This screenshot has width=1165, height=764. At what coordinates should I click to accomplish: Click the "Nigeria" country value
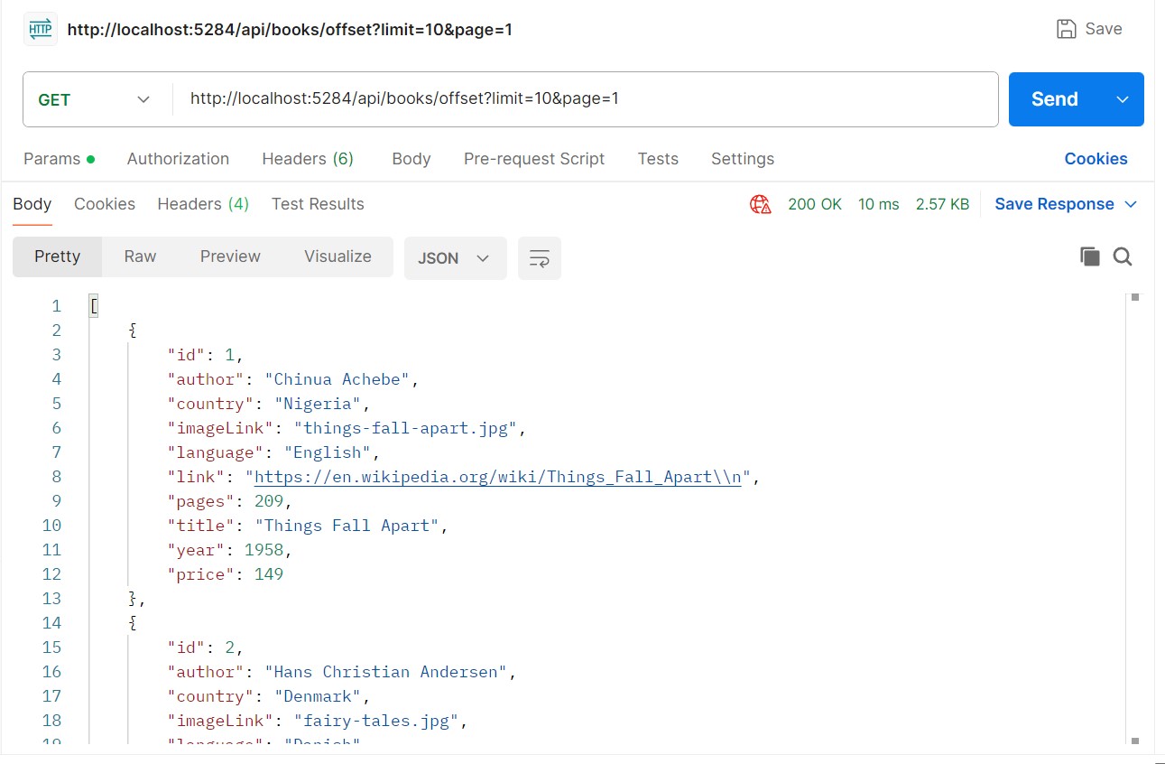pos(318,404)
